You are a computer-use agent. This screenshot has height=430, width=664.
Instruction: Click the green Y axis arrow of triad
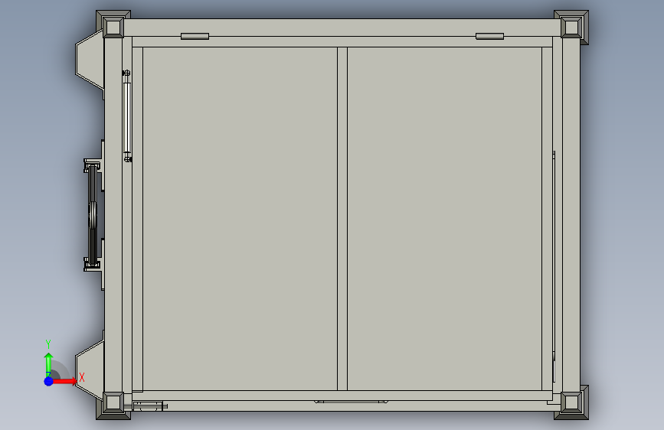pyautogui.click(x=49, y=363)
